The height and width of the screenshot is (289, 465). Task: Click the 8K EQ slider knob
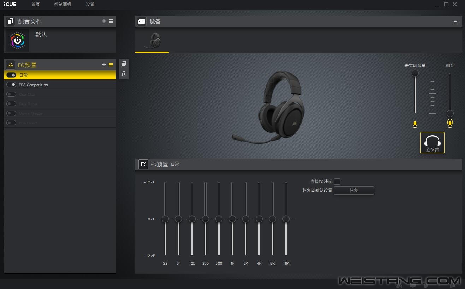tap(273, 219)
